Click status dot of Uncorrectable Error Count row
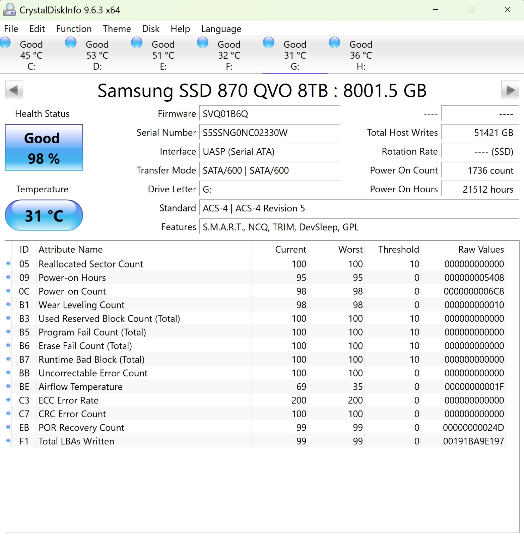This screenshot has width=524, height=537. pyautogui.click(x=9, y=373)
